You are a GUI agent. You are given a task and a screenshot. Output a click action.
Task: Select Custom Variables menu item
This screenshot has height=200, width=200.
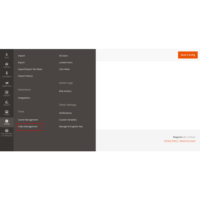coord(68,120)
